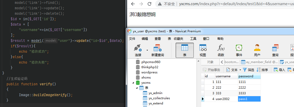Open the 文本 dropdown arrow

pos(240,70)
